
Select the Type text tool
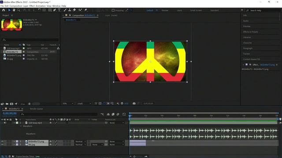coord(59,10)
